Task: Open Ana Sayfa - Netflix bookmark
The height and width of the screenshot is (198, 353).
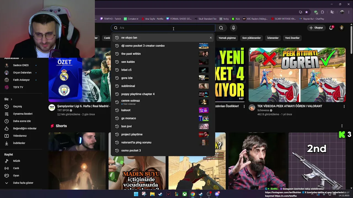Action: 152,19
